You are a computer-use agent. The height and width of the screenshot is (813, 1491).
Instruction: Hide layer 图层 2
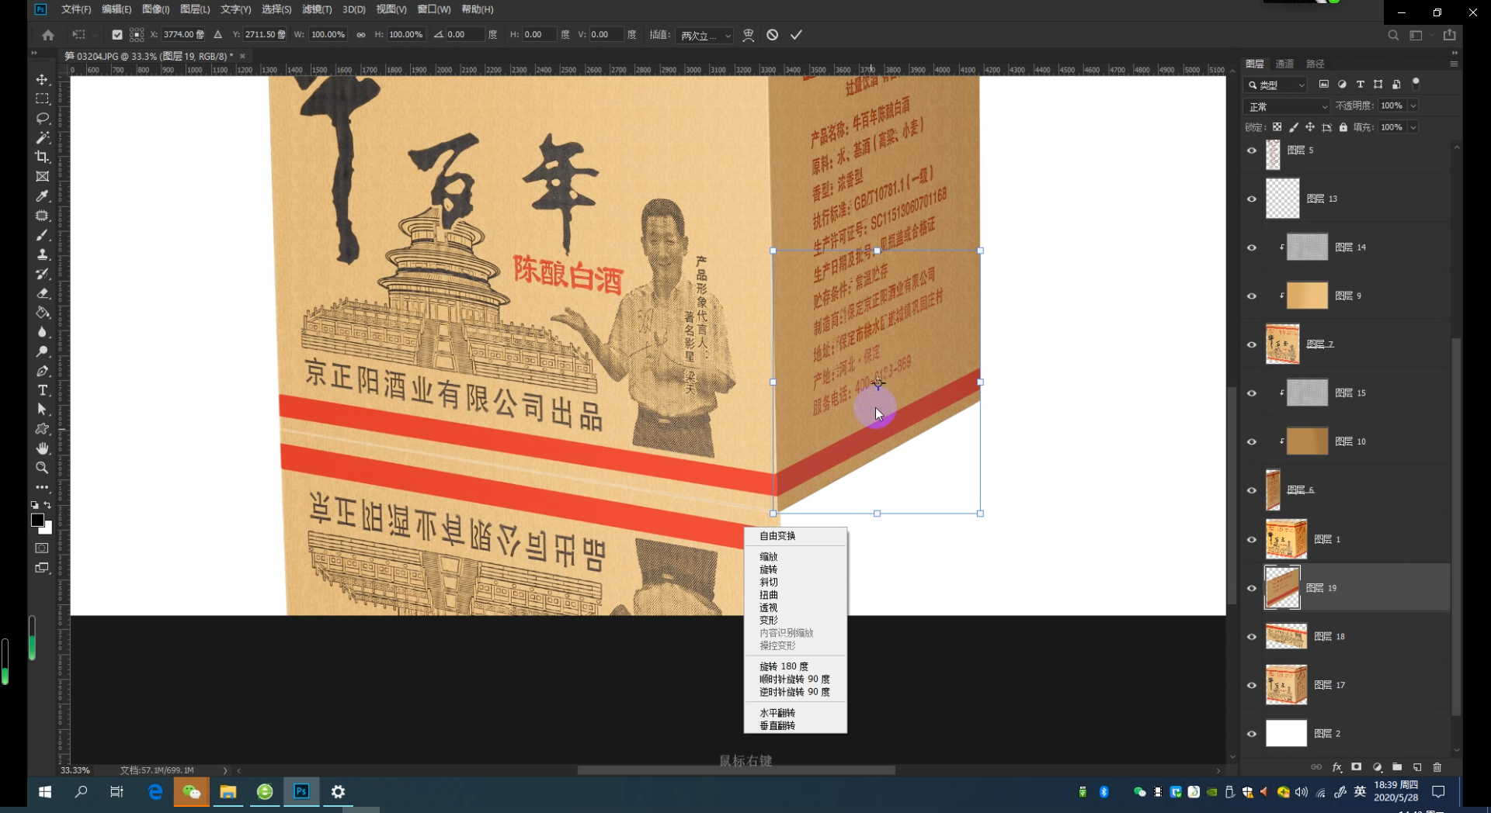pyautogui.click(x=1251, y=734)
